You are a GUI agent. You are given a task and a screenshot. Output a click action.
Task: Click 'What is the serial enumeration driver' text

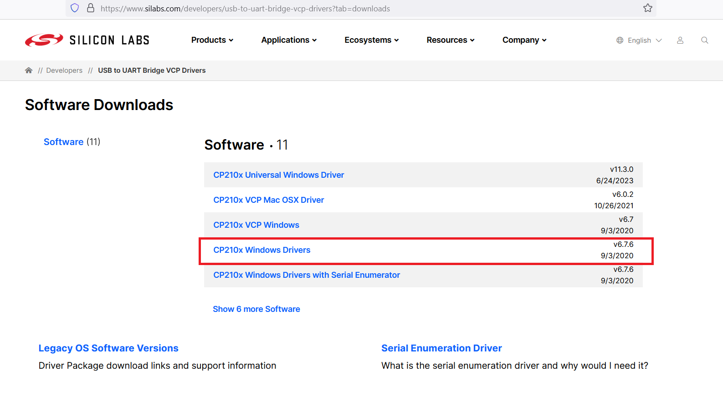pyautogui.click(x=515, y=366)
